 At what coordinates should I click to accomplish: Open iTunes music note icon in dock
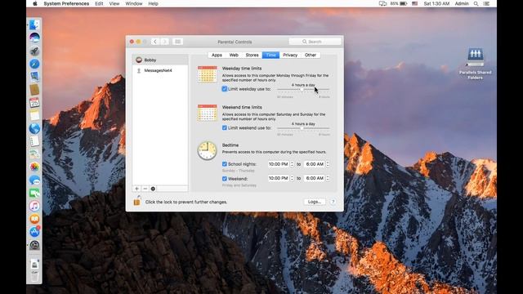tap(34, 206)
